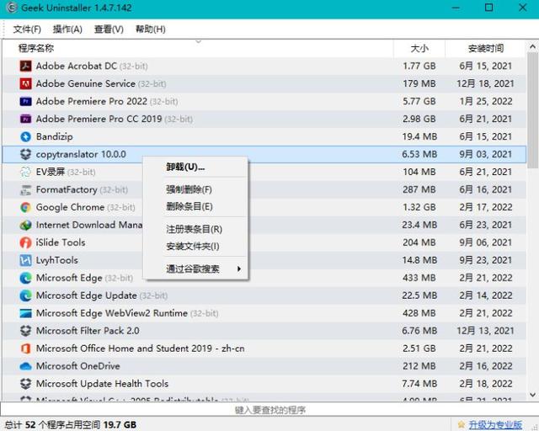Click the scrollbar down arrow

point(532,395)
